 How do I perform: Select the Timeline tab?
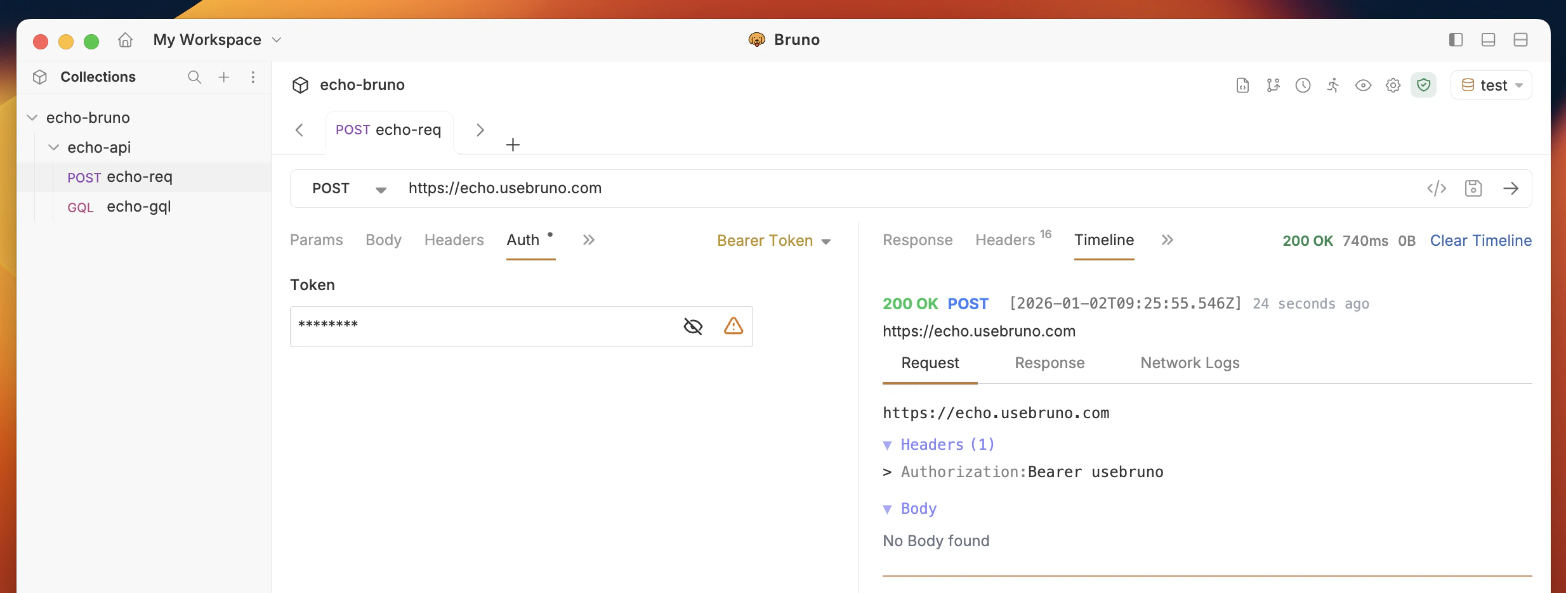coord(1104,240)
